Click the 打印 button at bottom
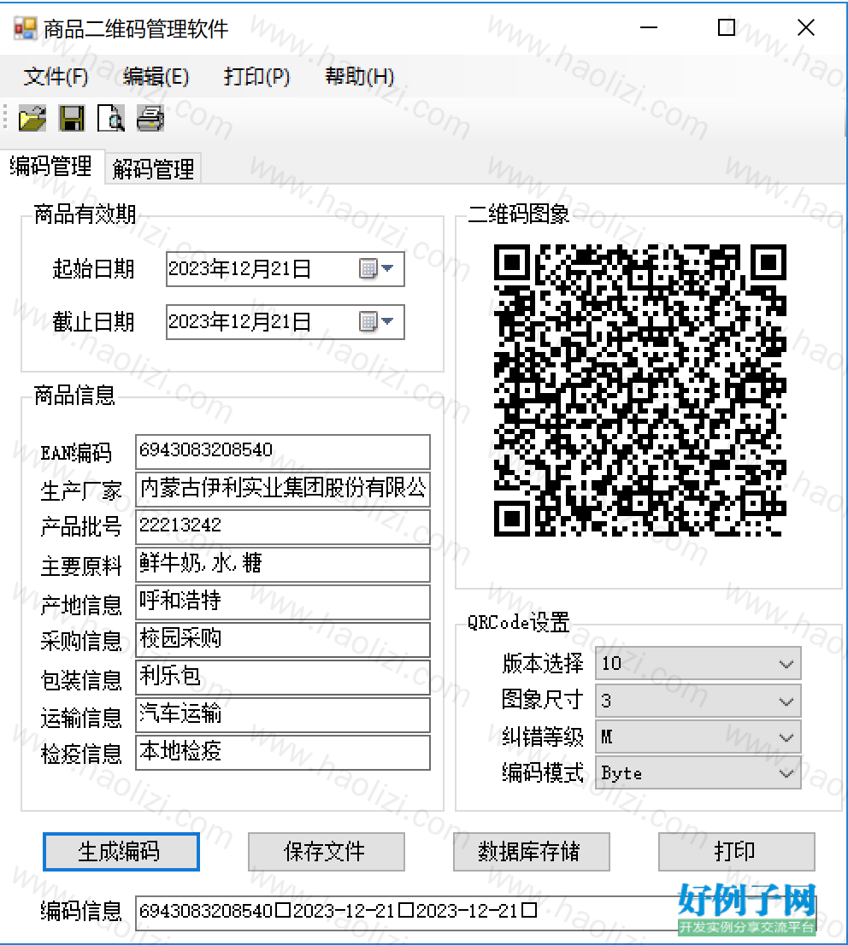 pyautogui.click(x=736, y=852)
